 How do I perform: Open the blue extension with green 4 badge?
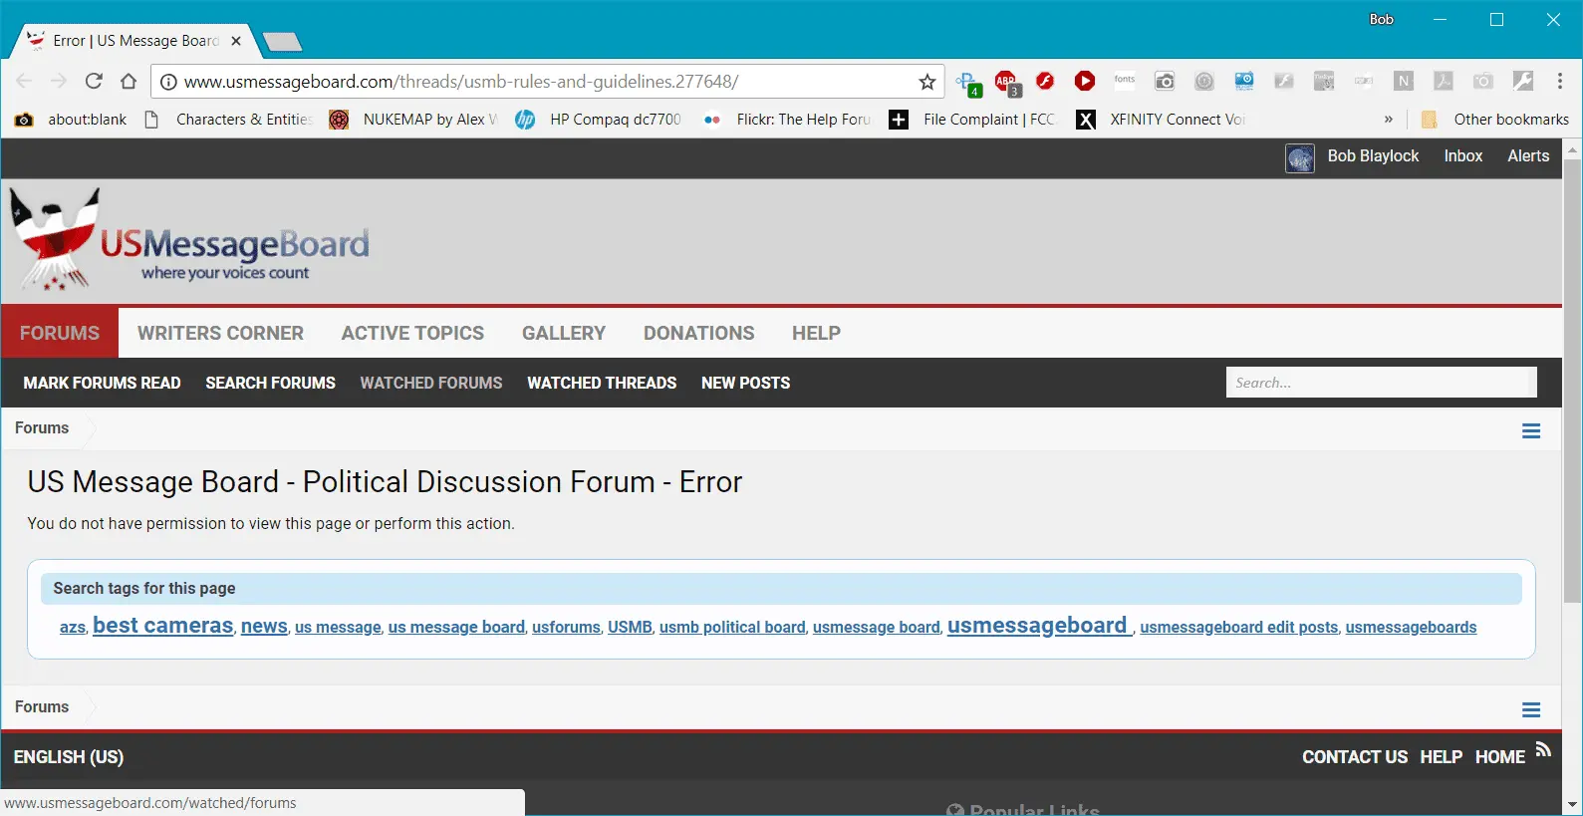click(x=967, y=83)
